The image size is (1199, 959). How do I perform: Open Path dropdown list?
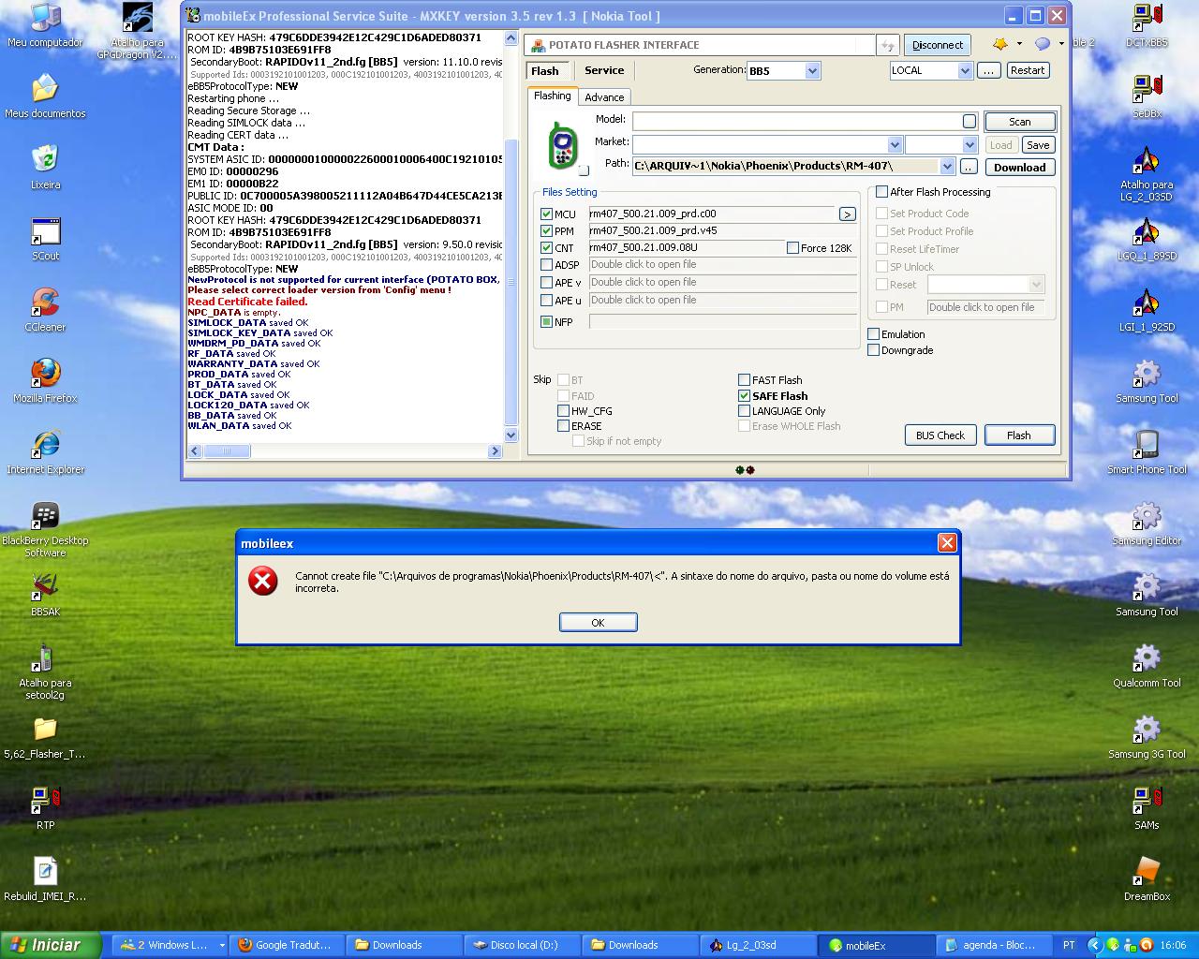click(947, 167)
